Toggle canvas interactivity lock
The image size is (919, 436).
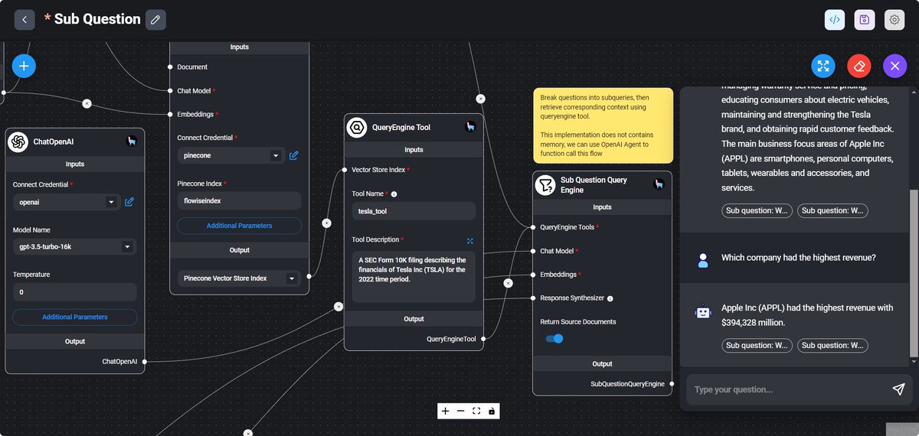pos(492,411)
